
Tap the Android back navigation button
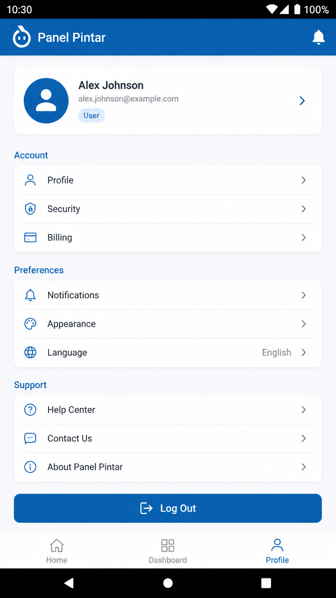pos(69,583)
